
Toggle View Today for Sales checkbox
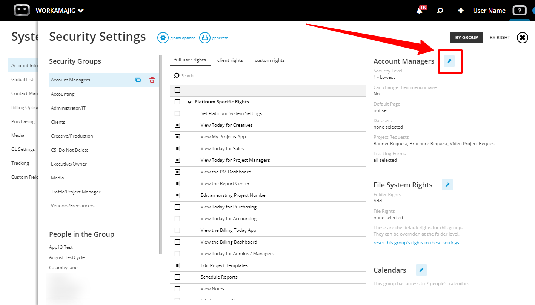(x=177, y=149)
